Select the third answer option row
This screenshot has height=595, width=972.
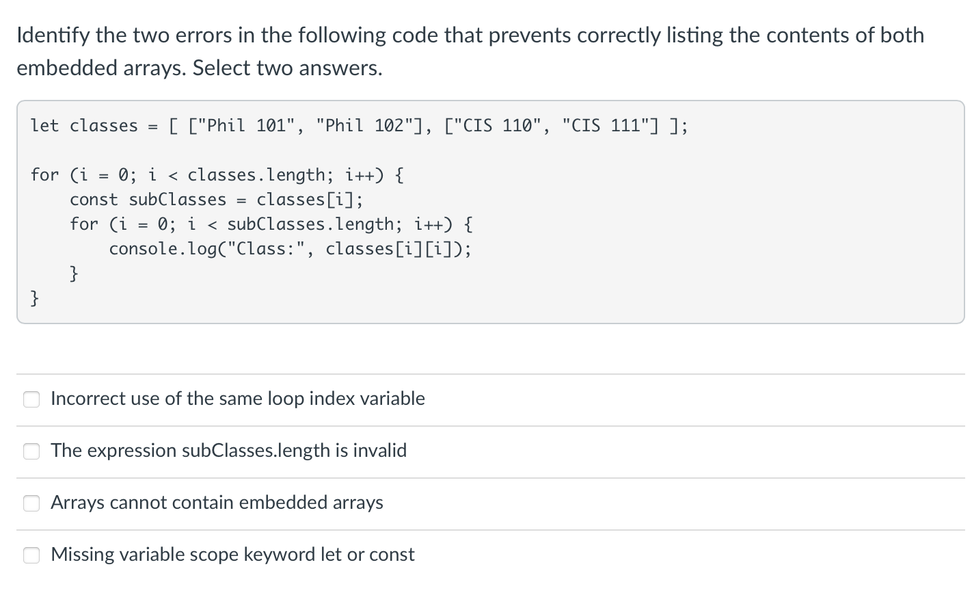coord(217,503)
